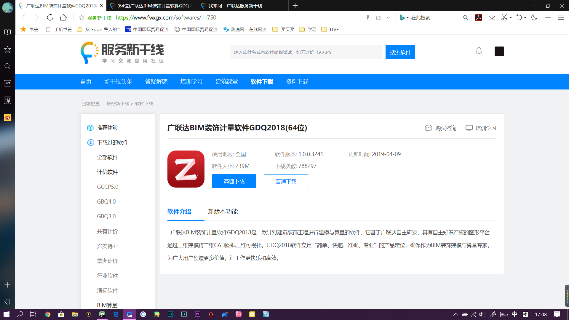Open the PDF extension icon in toolbar
The image size is (569, 320).
pos(478,17)
